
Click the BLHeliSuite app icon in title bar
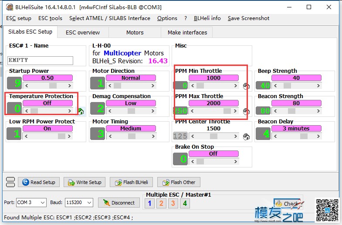(10, 7)
